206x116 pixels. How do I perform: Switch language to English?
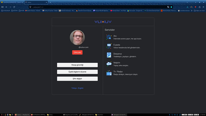coord(81,88)
